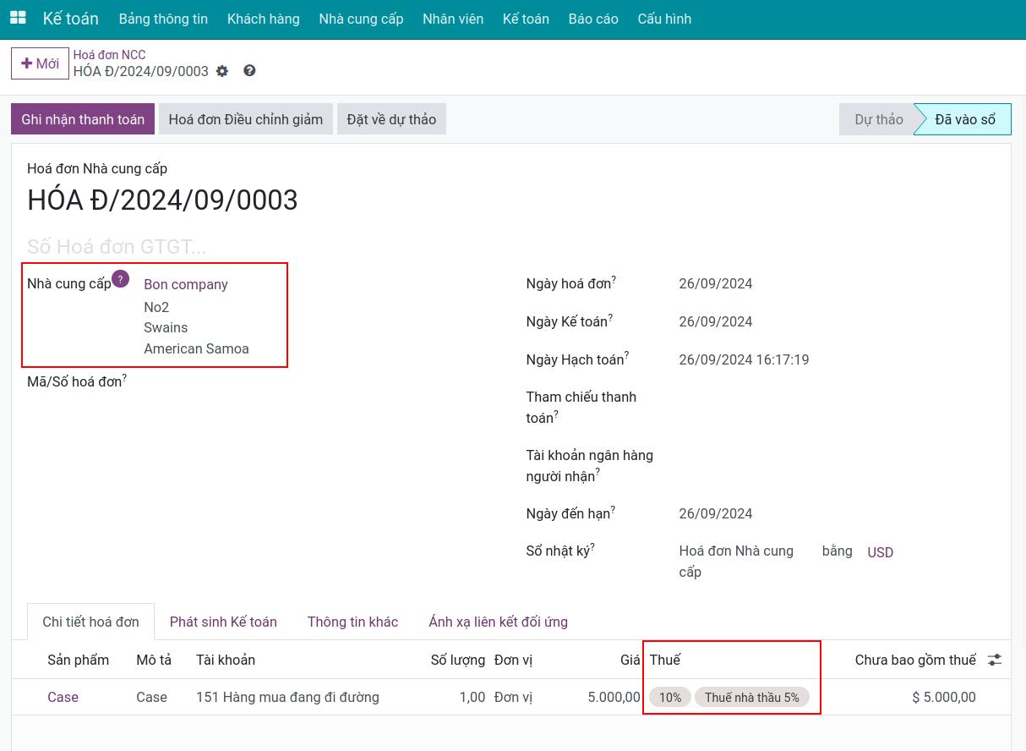Open the Khách hàng menu
The image size is (1026, 751).
(x=264, y=19)
